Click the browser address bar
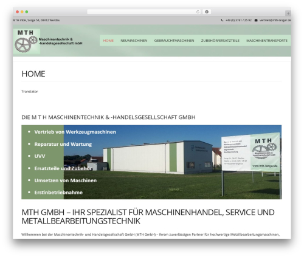This screenshot has width=304, height=257. (x=143, y=12)
